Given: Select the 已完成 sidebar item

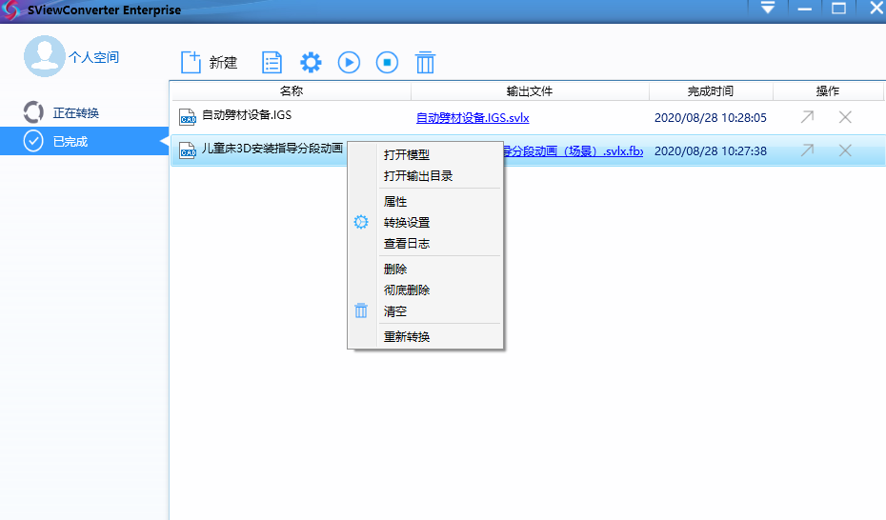Looking at the screenshot, I should pyautogui.click(x=70, y=142).
